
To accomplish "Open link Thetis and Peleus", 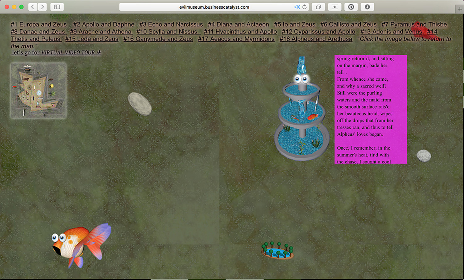I will click(36, 39).
